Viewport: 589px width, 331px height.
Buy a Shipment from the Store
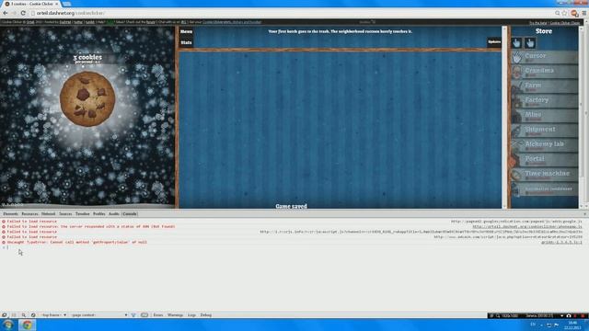(544, 131)
